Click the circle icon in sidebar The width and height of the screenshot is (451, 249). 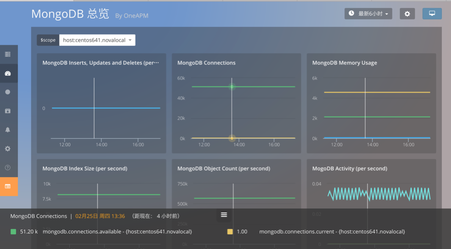coord(8,92)
